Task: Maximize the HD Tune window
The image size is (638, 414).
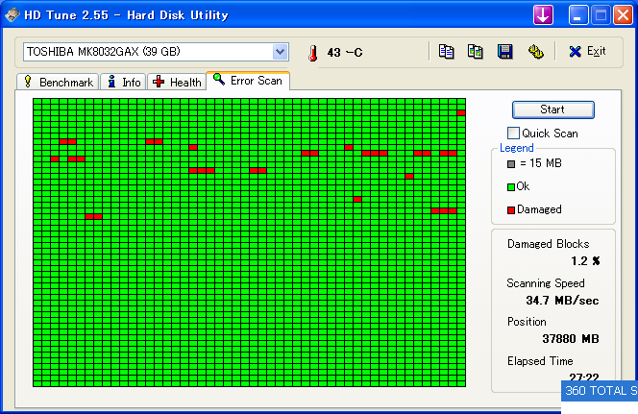Action: (x=601, y=14)
